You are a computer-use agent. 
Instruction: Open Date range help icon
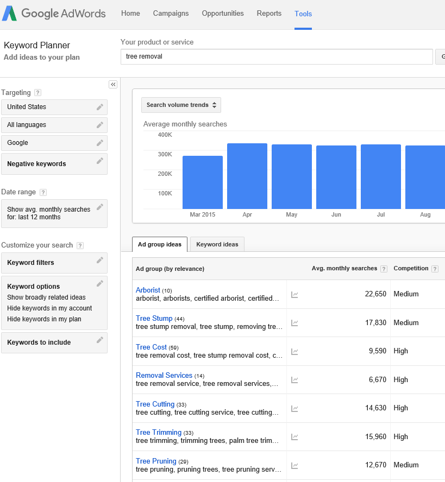point(43,193)
